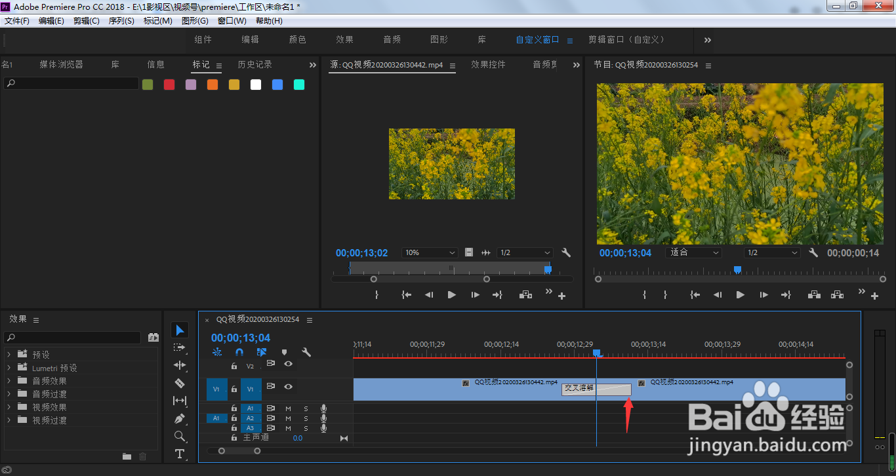The image size is (896, 476).
Task: Click nest sequence insert icon in timeline
Action: 217,352
